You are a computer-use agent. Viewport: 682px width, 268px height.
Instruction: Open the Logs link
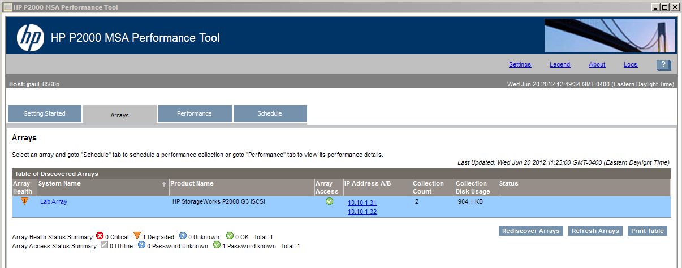coord(631,65)
